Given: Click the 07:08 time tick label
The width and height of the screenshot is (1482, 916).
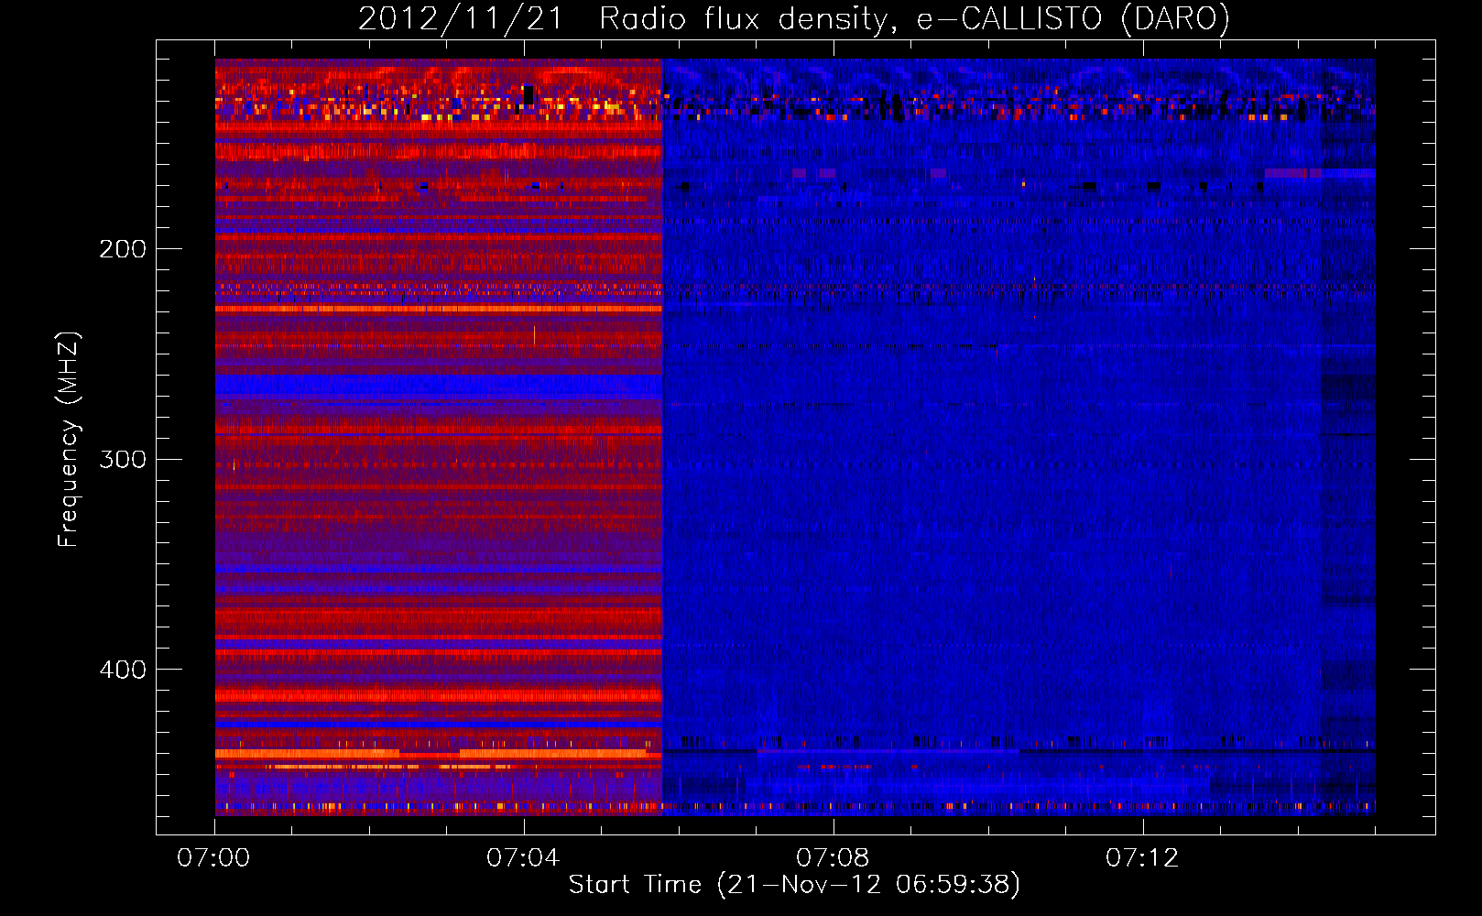Looking at the screenshot, I should (x=833, y=858).
